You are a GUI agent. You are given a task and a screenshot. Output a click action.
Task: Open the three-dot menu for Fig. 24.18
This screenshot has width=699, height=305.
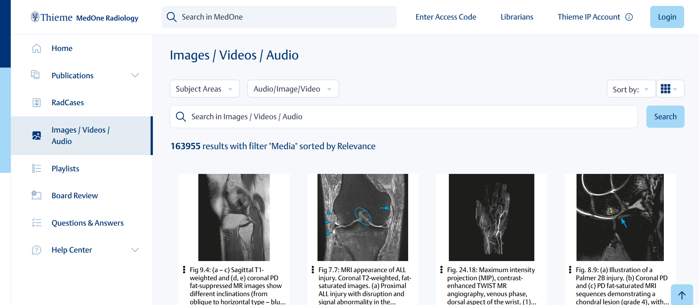pyautogui.click(x=441, y=270)
